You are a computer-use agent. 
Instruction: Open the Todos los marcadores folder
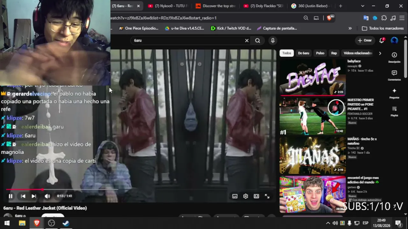click(383, 28)
